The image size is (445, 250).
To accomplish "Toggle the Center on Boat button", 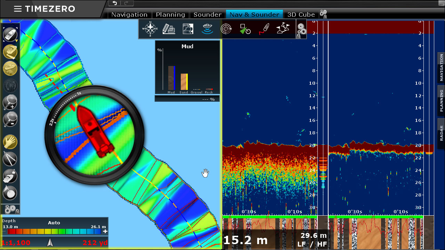I will tap(10, 35).
